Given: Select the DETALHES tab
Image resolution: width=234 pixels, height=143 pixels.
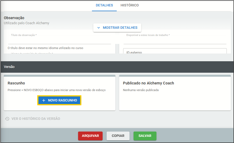Looking at the screenshot, I should [x=104, y=5].
